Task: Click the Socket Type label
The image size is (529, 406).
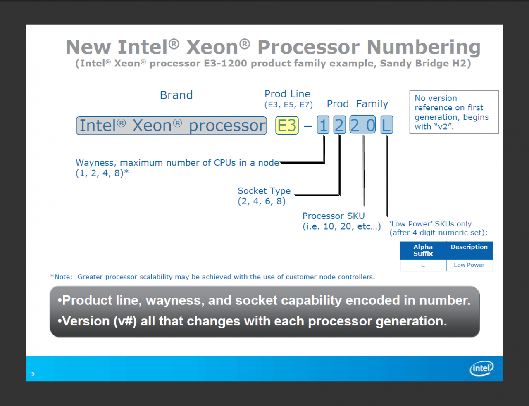Action: coord(264,196)
